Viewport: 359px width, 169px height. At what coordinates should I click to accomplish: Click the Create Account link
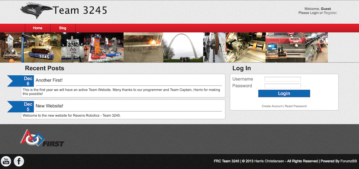(x=272, y=106)
